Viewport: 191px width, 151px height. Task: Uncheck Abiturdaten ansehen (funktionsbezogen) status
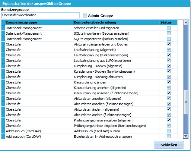coord(169,104)
